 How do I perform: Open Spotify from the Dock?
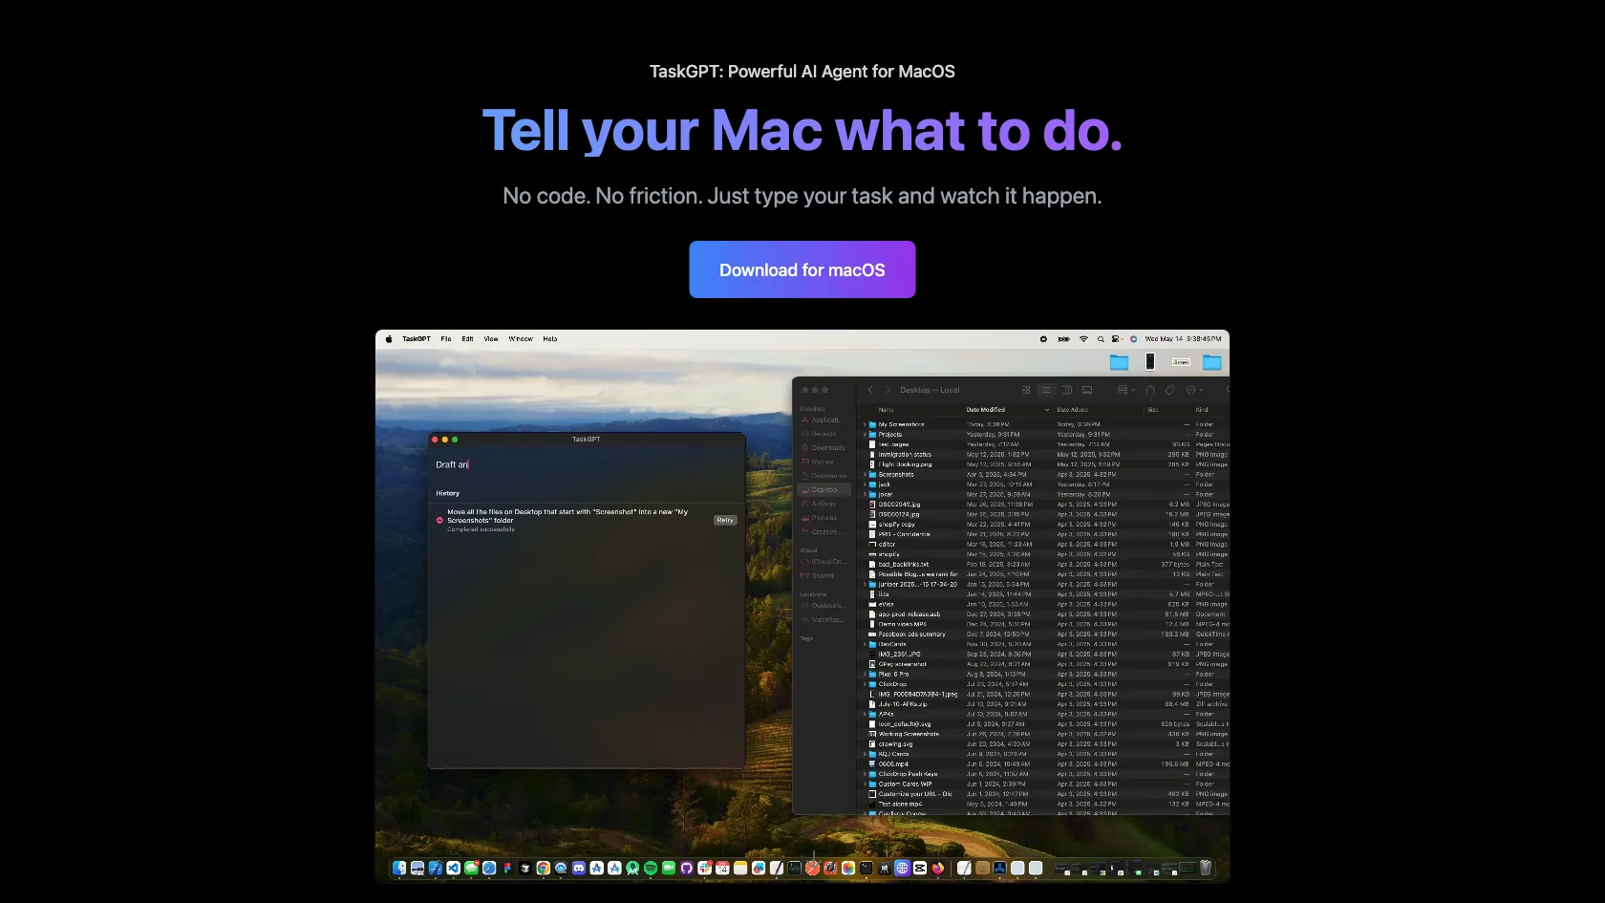(x=651, y=868)
